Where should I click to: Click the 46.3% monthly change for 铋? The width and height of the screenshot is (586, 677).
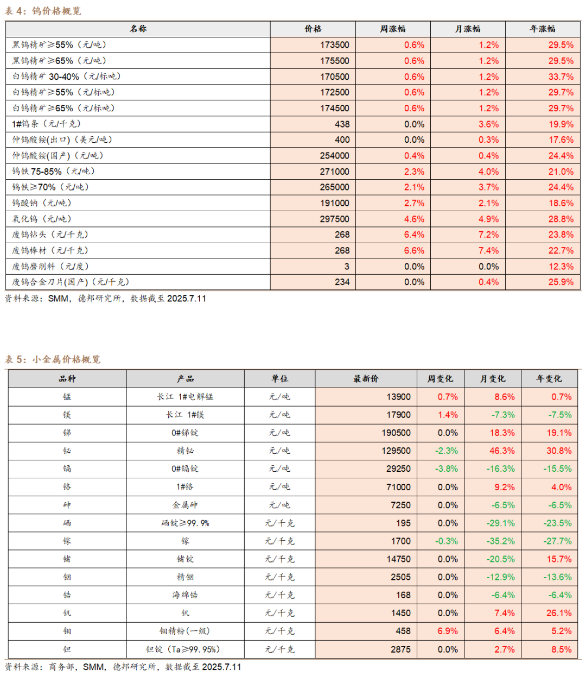pos(495,451)
